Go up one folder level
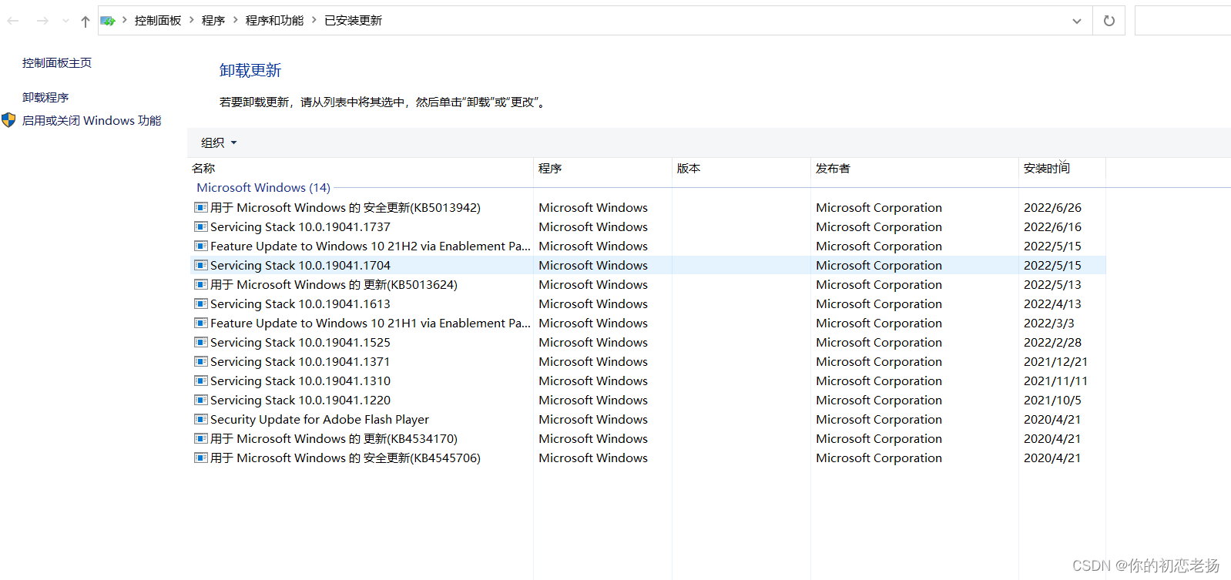 (x=85, y=21)
